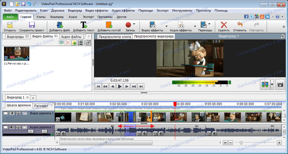288x154 pixels.
Task: Toggle the white box on Видео дорожка 1
Action: [6, 113]
